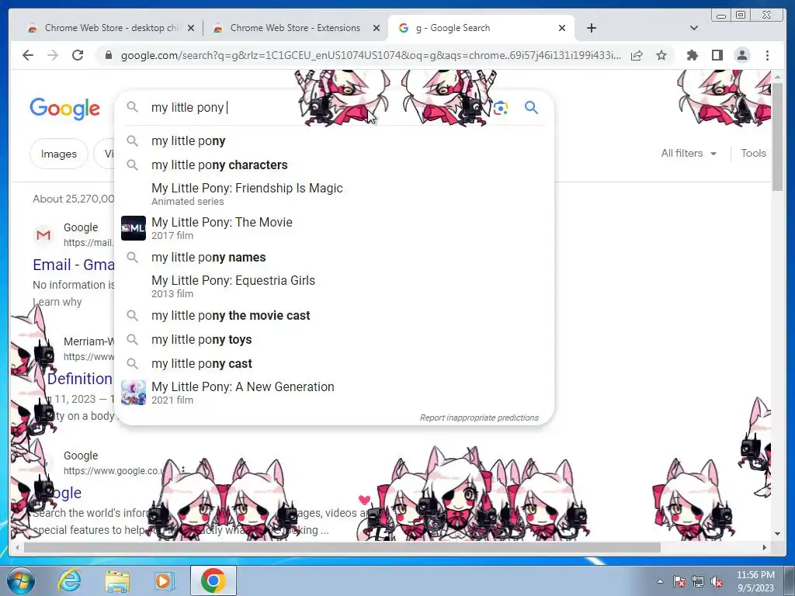The image size is (795, 596).
Task: Choose suggestion 'my little pony cast'
Action: click(x=335, y=363)
